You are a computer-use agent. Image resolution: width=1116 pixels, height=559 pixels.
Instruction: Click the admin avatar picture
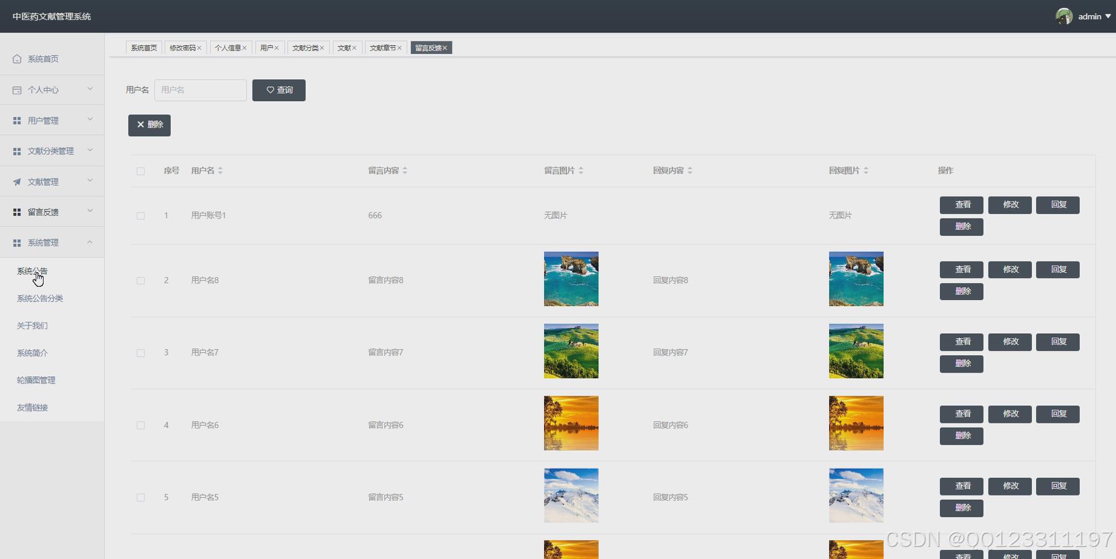(x=1063, y=16)
